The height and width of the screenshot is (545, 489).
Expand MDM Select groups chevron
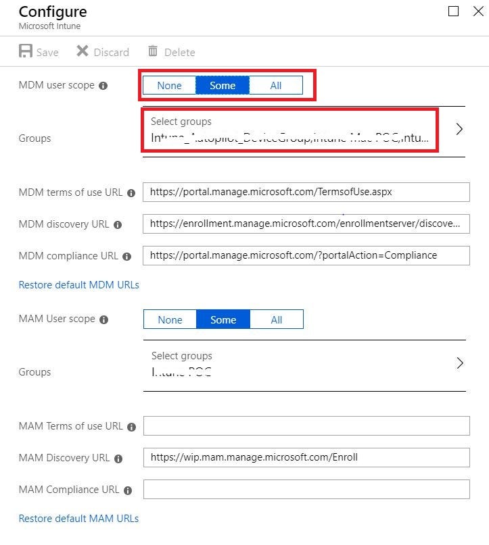[459, 129]
